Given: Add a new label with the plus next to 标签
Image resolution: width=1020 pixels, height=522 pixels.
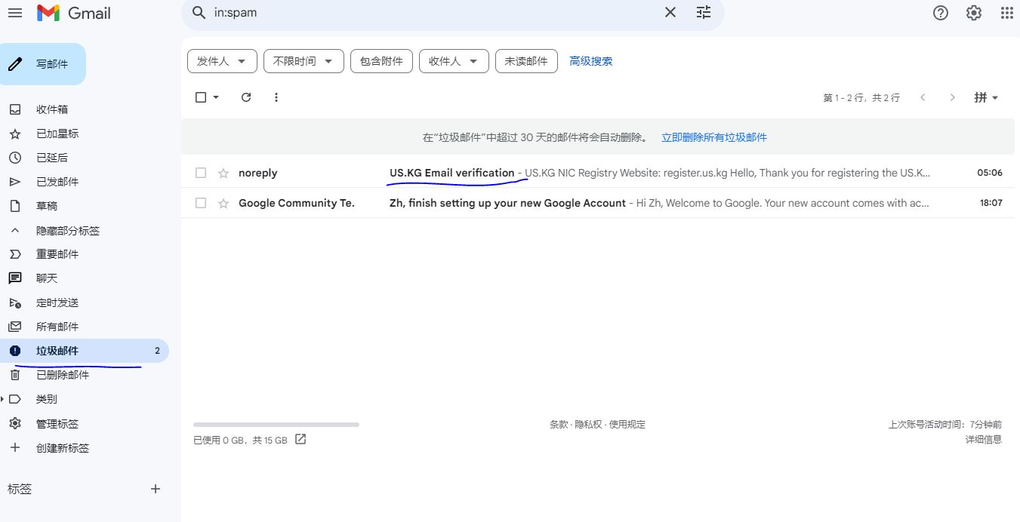Looking at the screenshot, I should 156,489.
